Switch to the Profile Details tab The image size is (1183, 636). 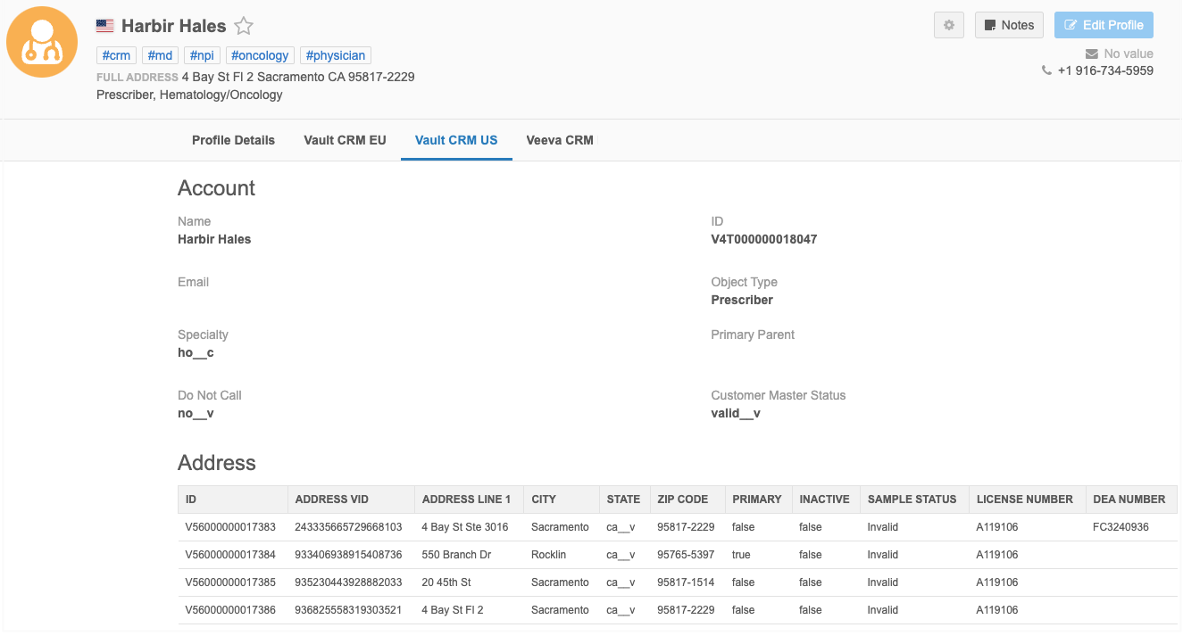click(x=233, y=140)
